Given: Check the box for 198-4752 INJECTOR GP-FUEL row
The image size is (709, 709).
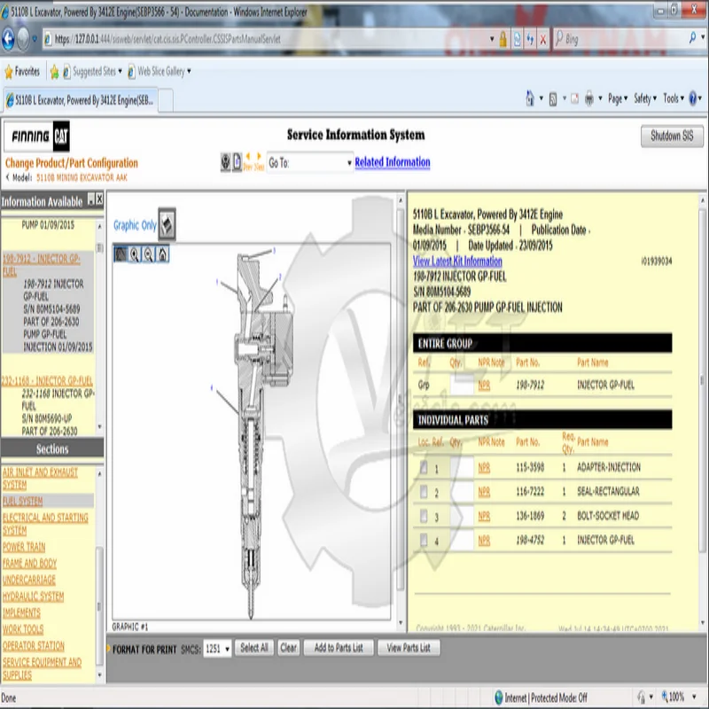Looking at the screenshot, I should [x=424, y=540].
